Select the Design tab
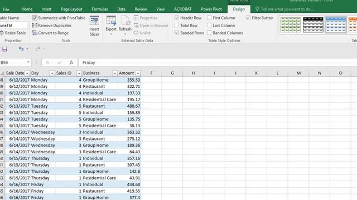 pyautogui.click(x=239, y=9)
